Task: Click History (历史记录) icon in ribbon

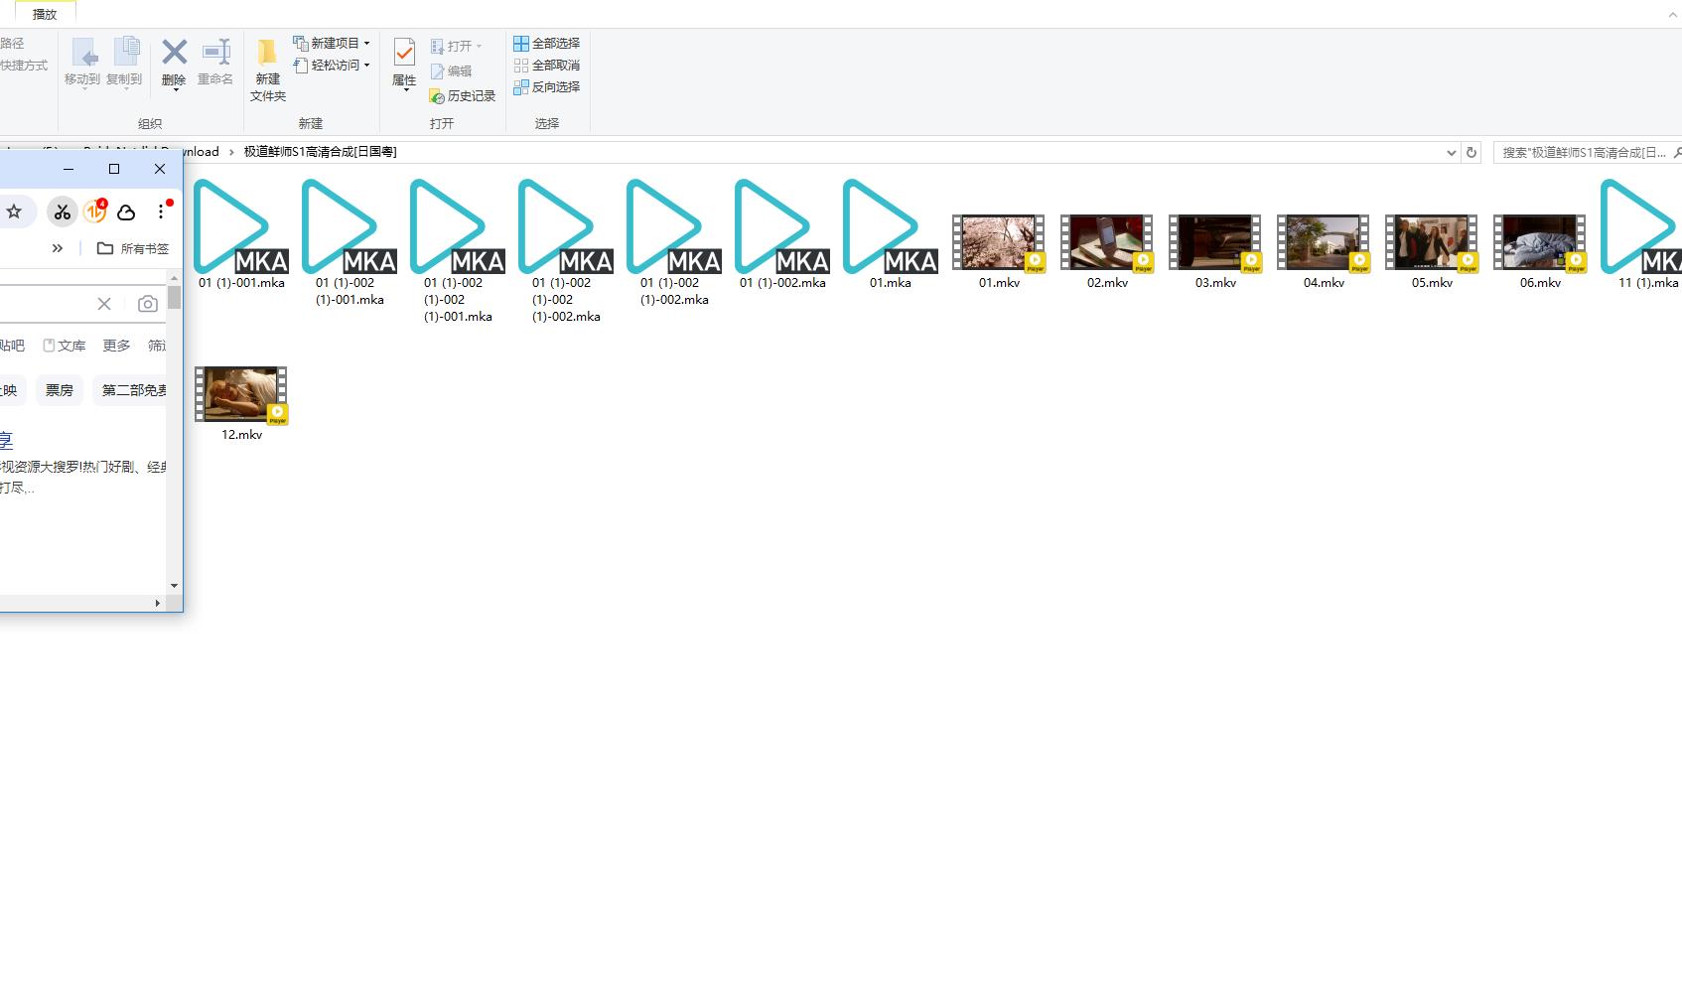Action: (x=437, y=96)
